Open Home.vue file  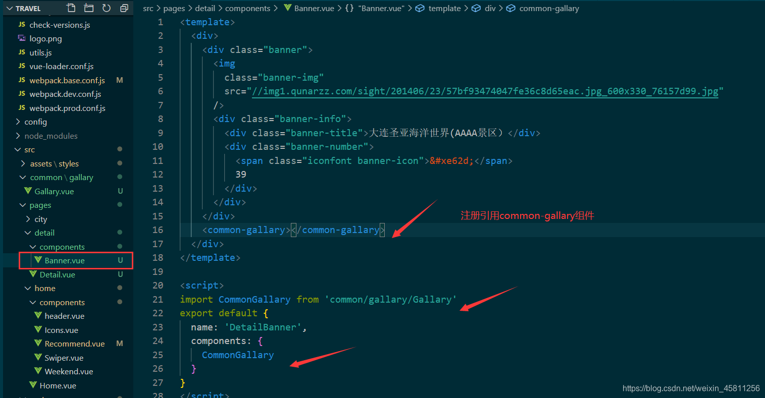[x=58, y=385]
